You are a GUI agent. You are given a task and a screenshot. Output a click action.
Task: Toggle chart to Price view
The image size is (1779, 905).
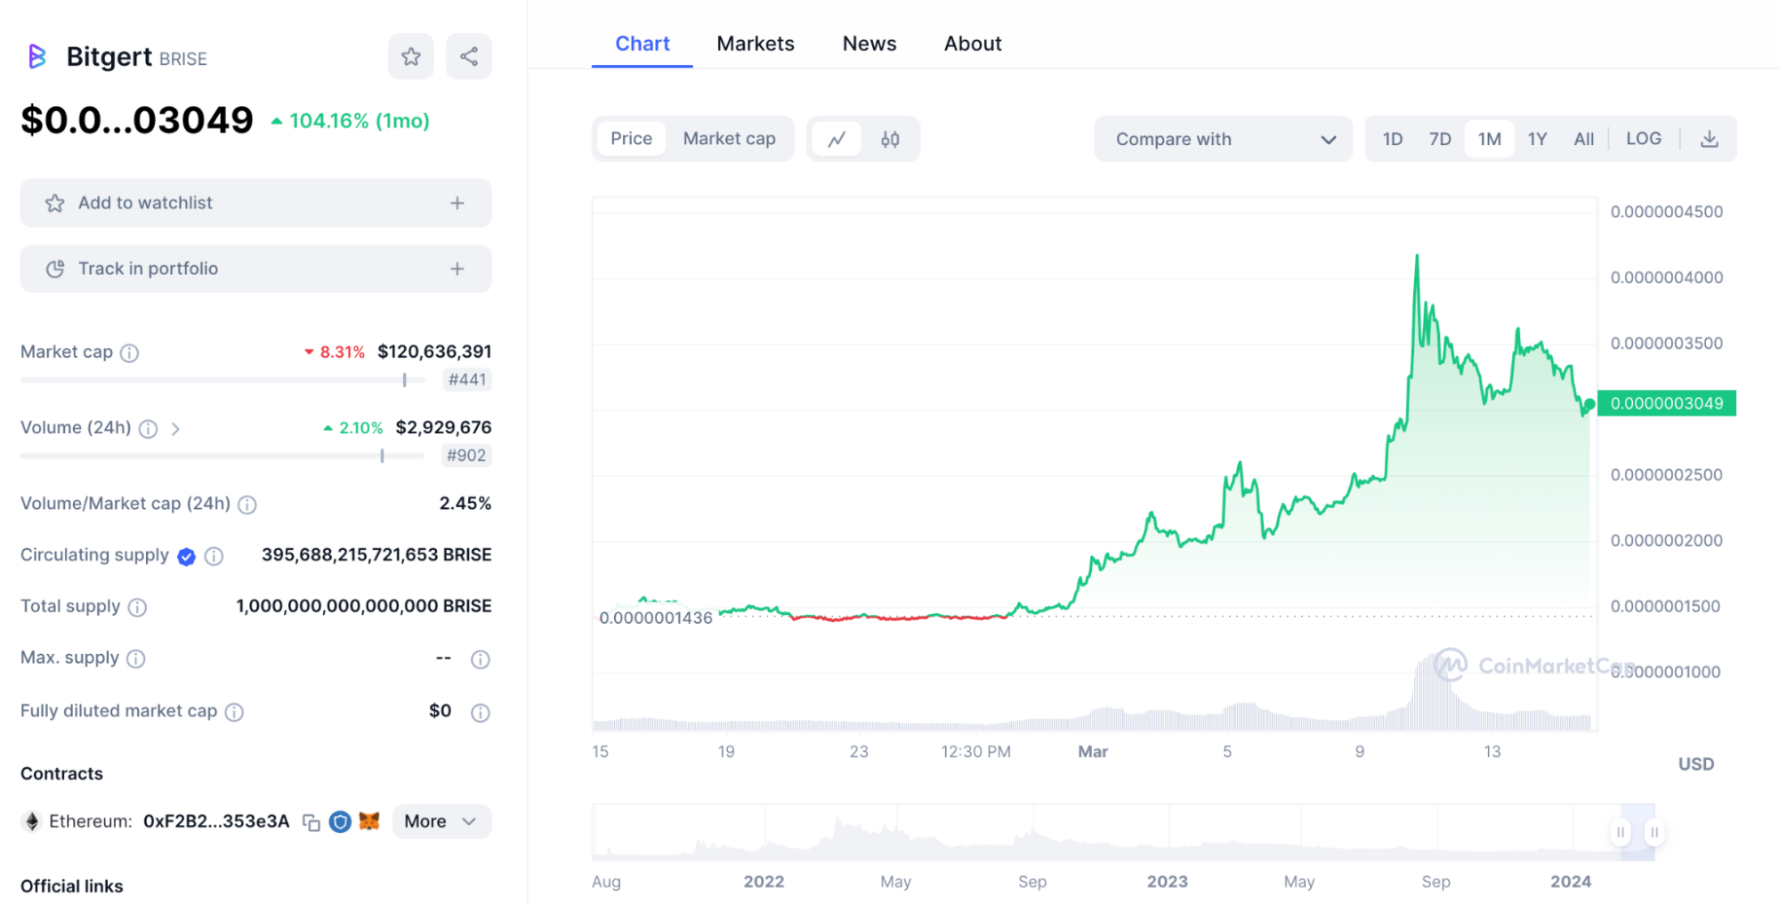click(x=631, y=139)
